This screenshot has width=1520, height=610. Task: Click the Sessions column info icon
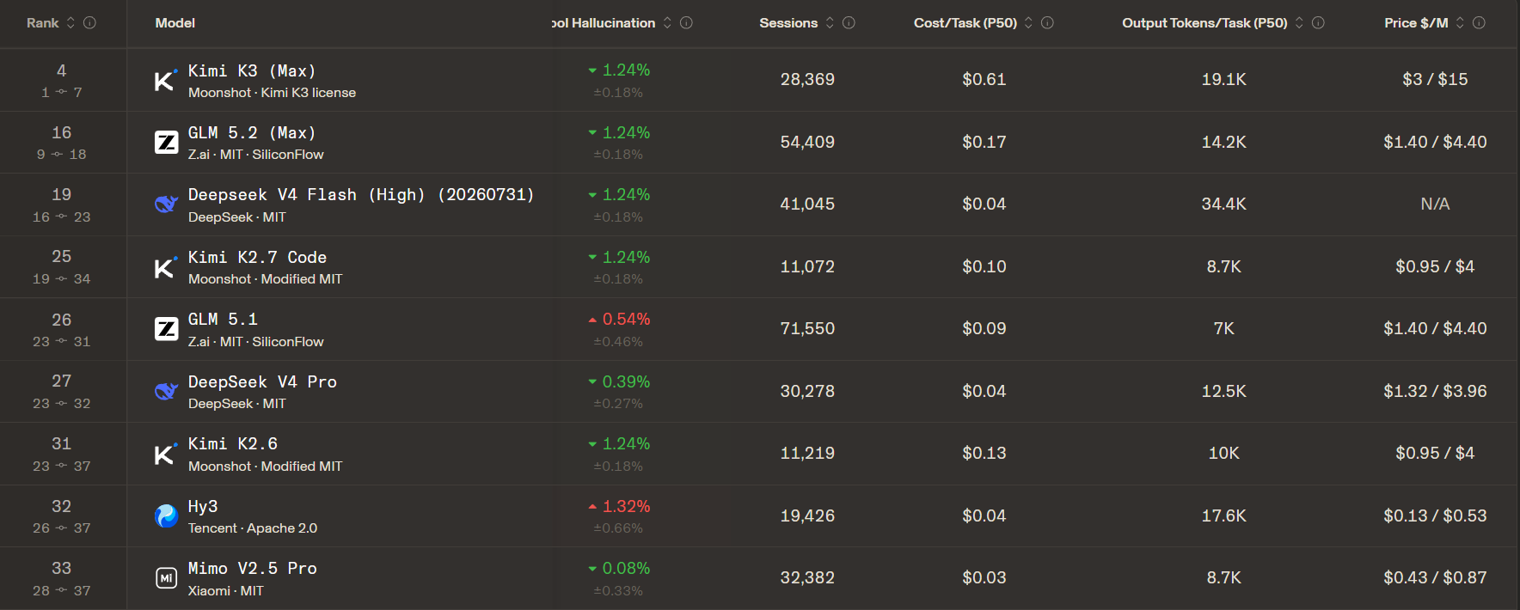(x=849, y=23)
